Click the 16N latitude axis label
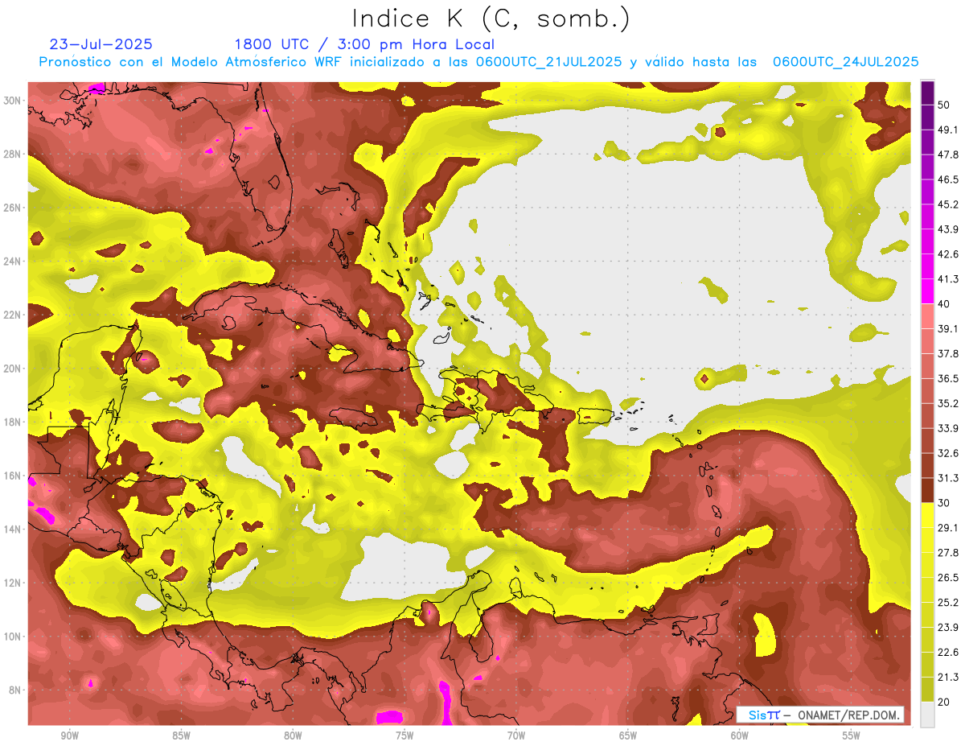Screen dimensions: 965x746 (x=14, y=476)
